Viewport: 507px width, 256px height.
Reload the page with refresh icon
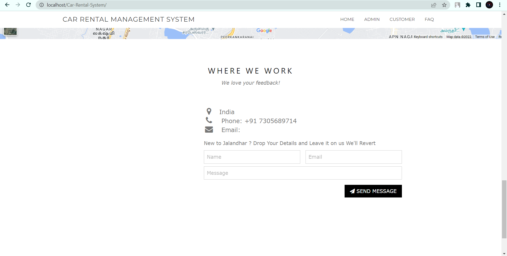[29, 5]
